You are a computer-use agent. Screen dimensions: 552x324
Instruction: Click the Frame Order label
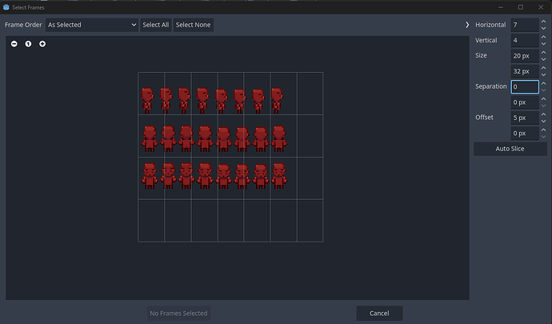coord(23,25)
